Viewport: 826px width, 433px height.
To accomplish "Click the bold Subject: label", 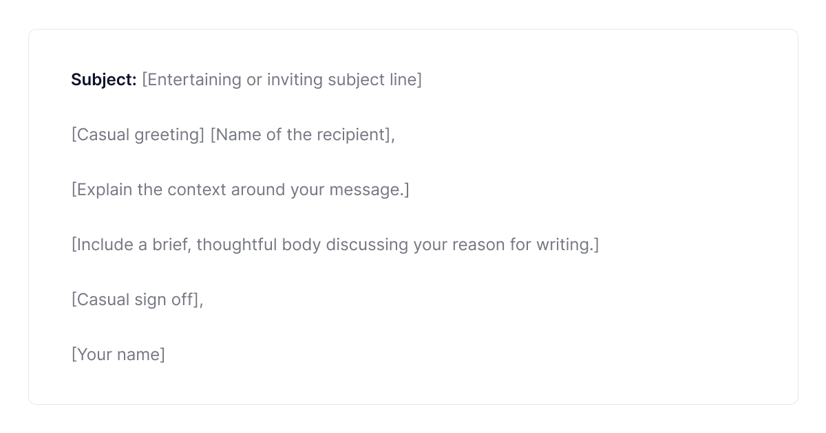I will [104, 80].
